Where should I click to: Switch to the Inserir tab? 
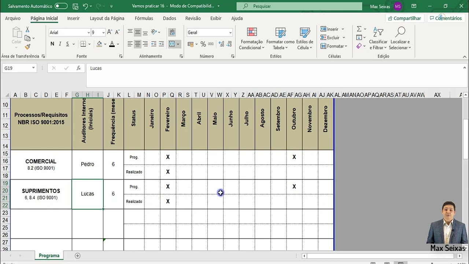[73, 18]
